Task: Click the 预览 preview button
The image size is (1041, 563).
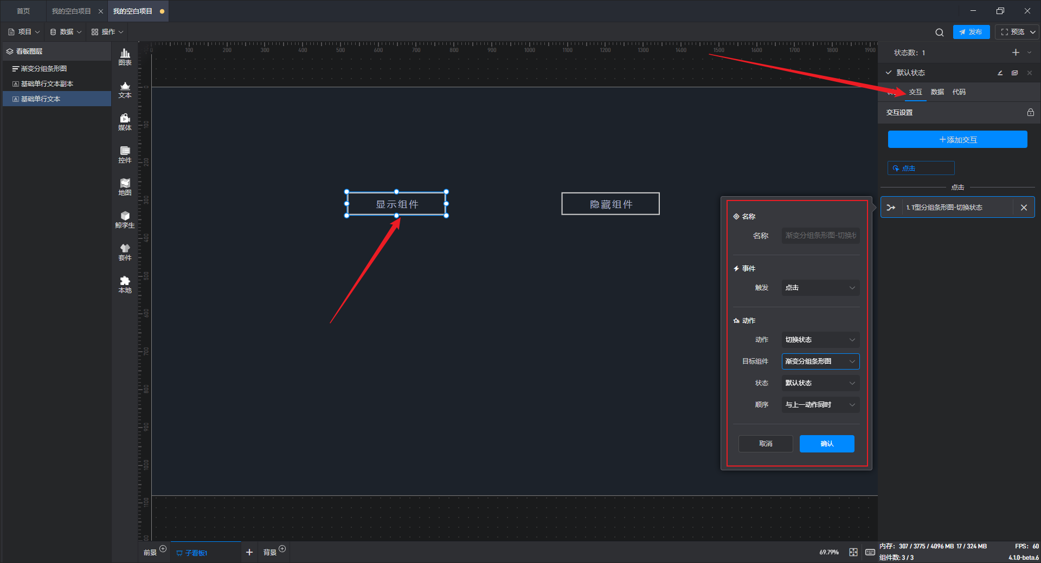Action: [1012, 32]
